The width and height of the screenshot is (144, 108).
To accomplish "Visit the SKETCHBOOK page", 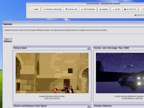I will tap(88, 9).
